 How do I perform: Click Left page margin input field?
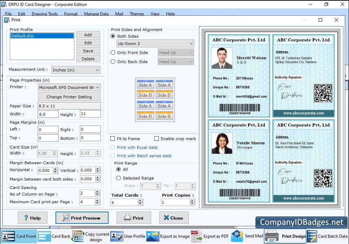coord(48,129)
